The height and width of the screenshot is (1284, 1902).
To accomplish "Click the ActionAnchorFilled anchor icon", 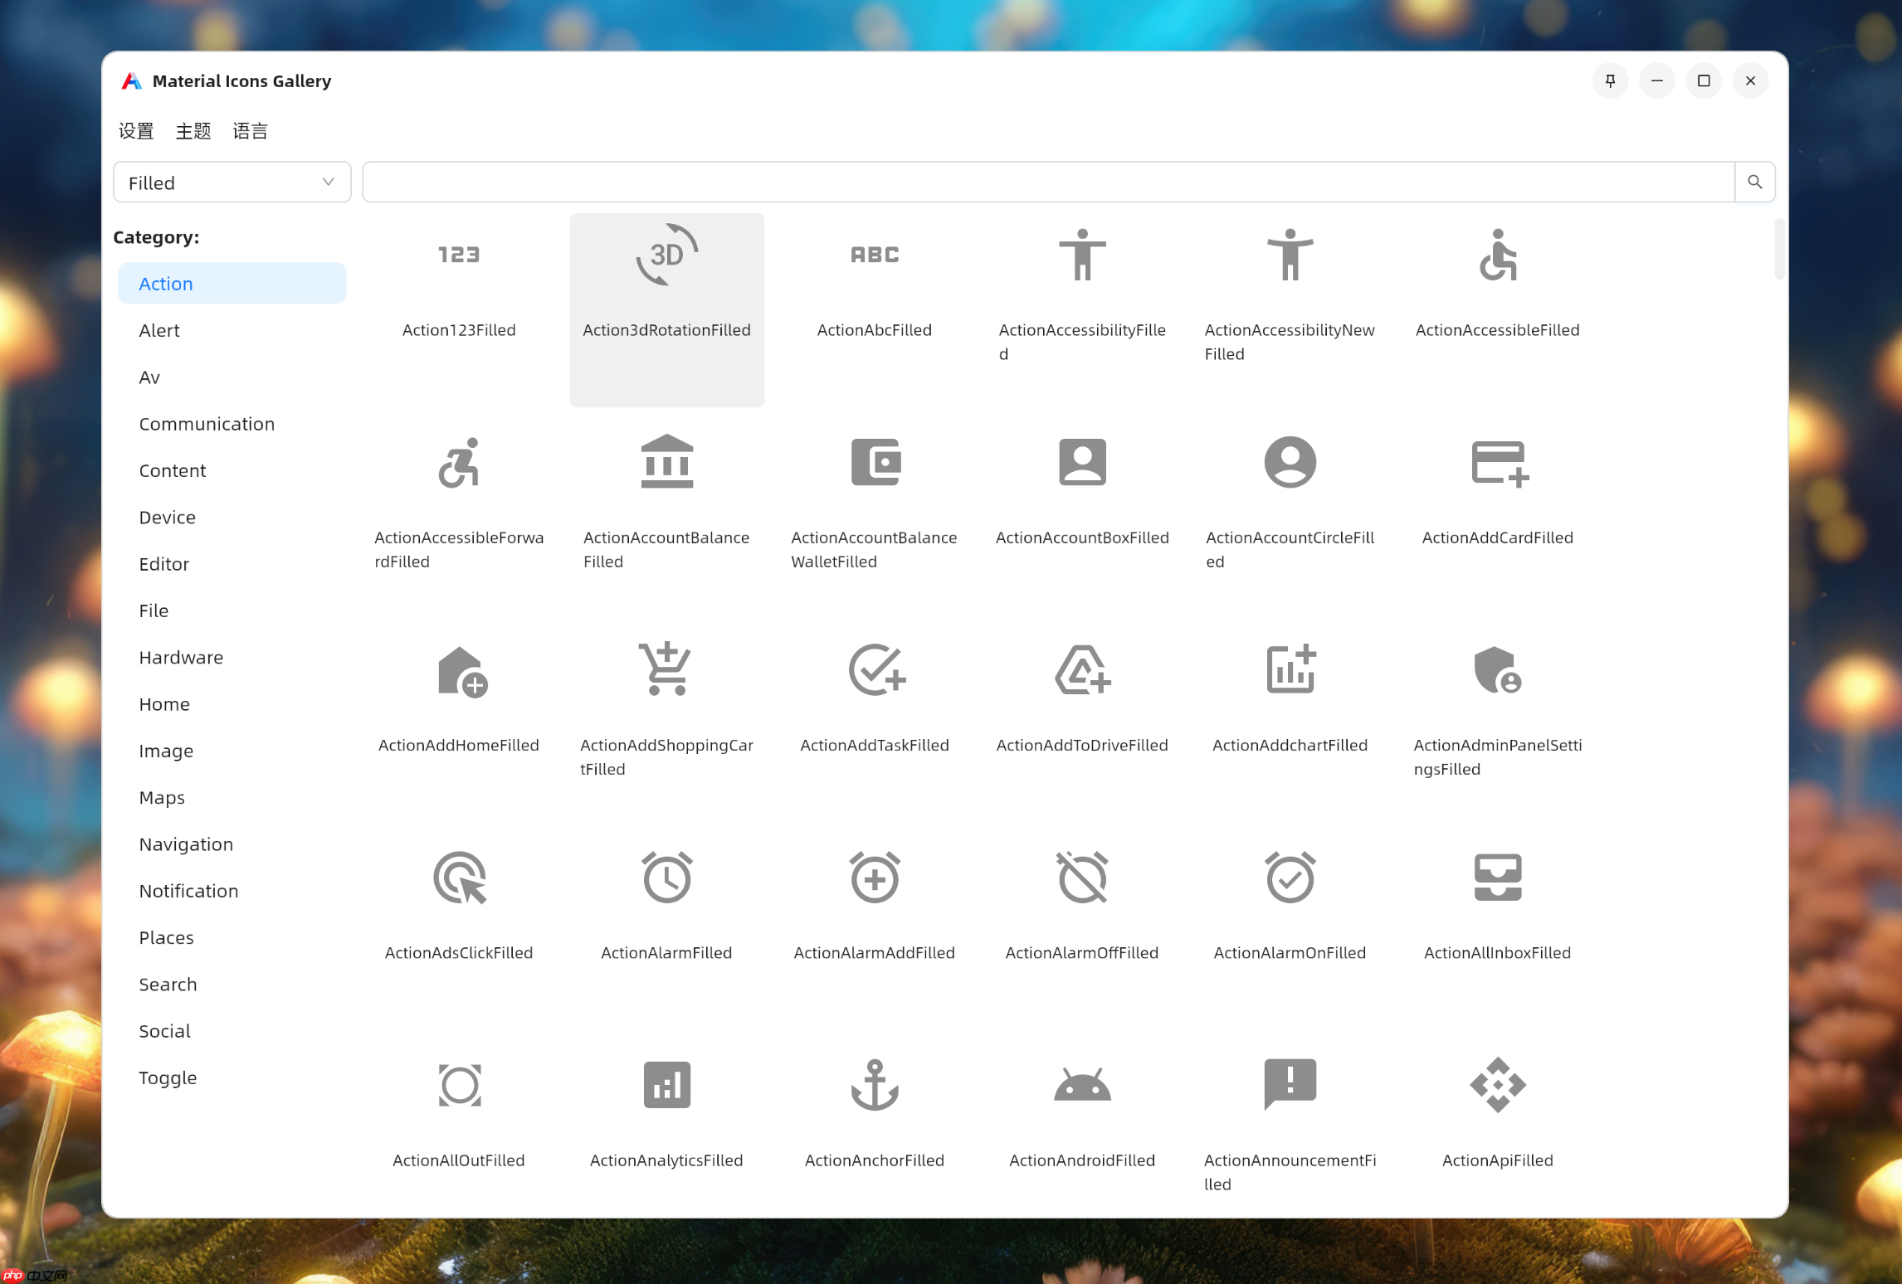I will point(874,1084).
